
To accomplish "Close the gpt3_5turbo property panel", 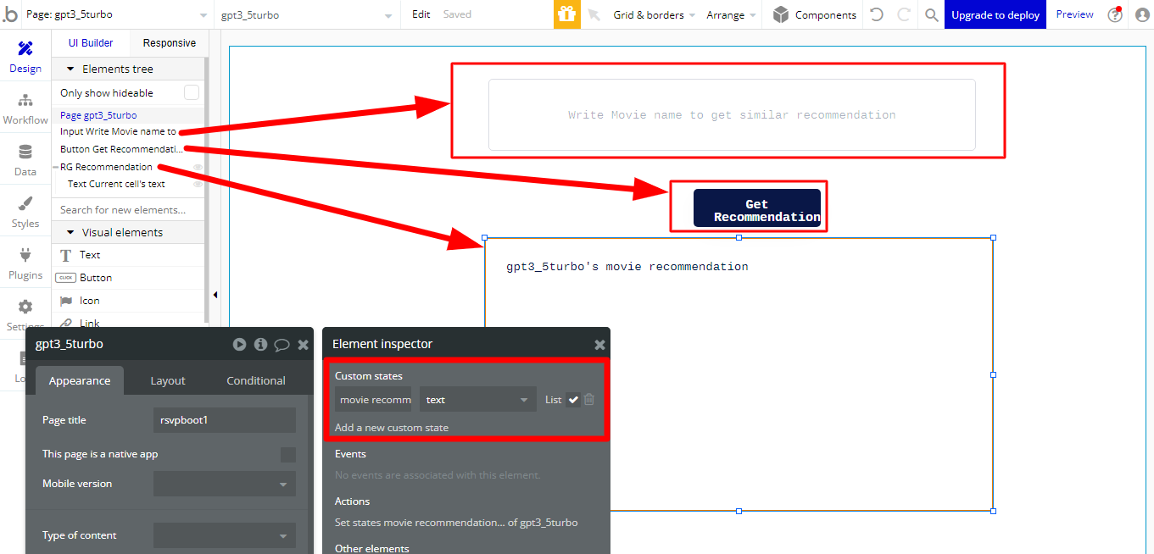I will 303,345.
